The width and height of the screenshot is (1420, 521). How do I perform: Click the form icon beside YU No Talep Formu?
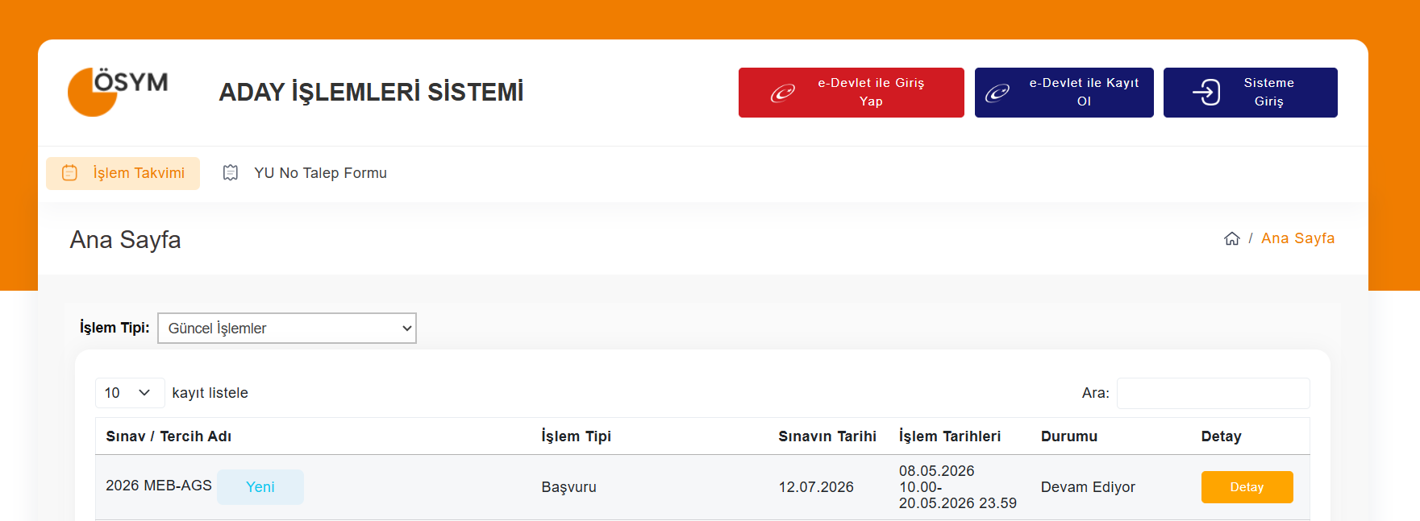click(231, 173)
